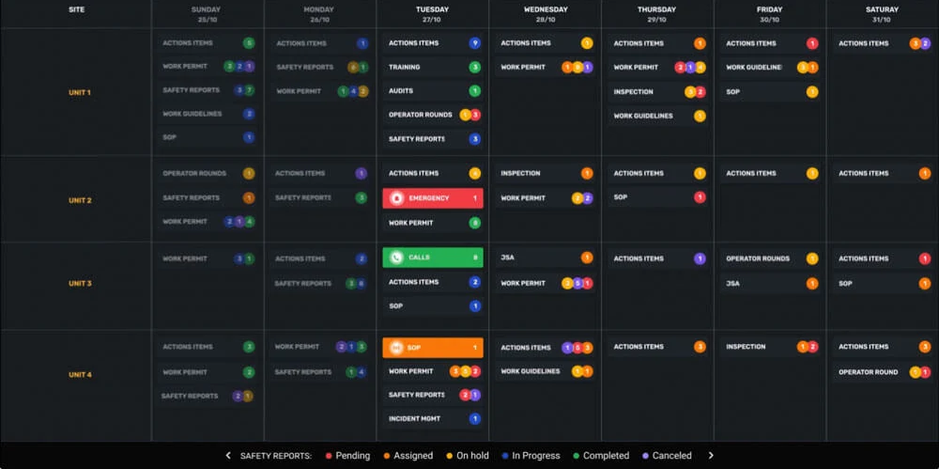Viewport: 939px width, 469px height.
Task: Go to the next legend with the right chevron
Action: [x=711, y=456]
